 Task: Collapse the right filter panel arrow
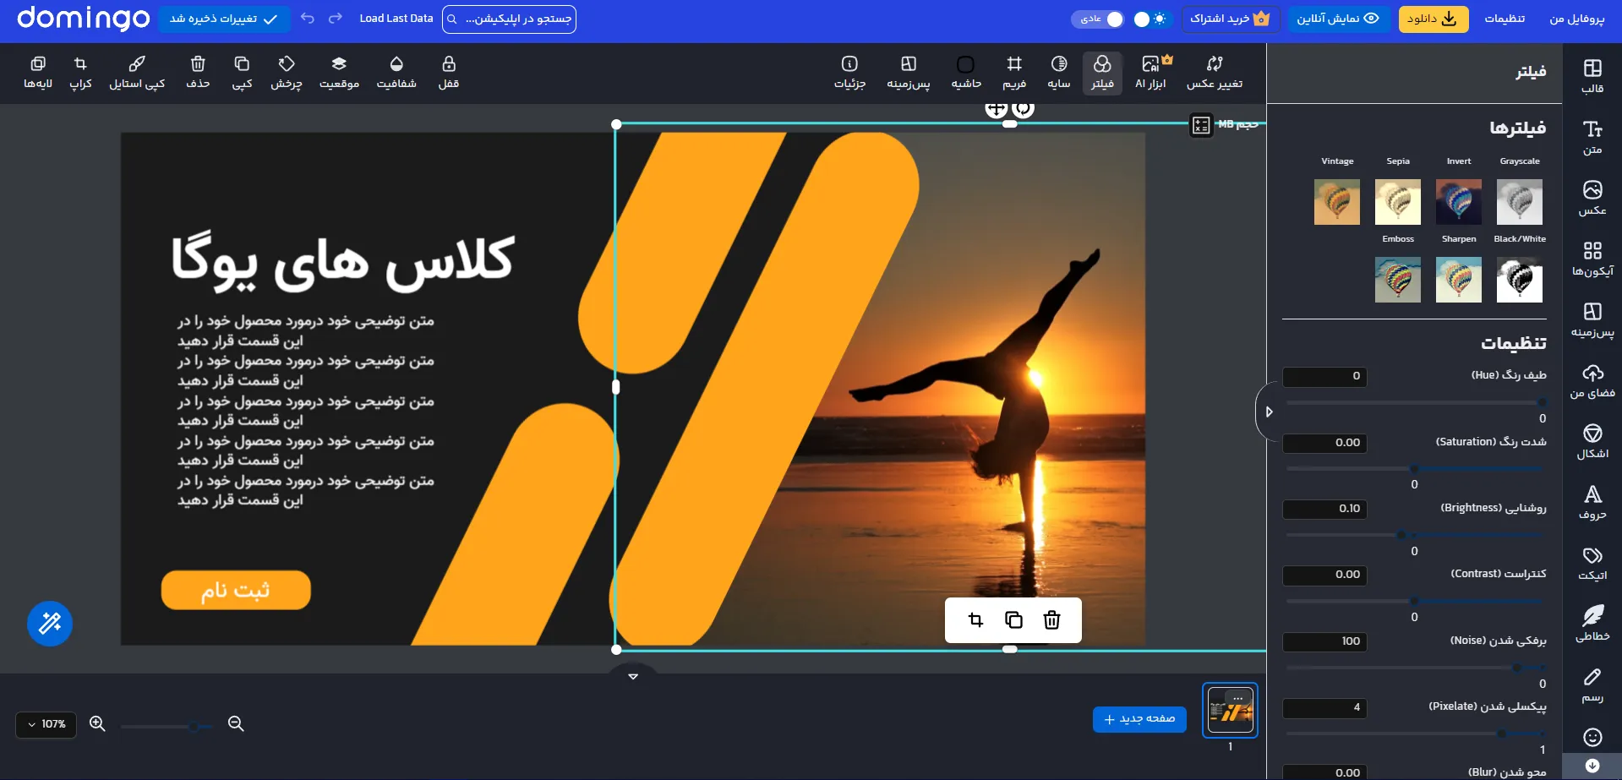1268,412
